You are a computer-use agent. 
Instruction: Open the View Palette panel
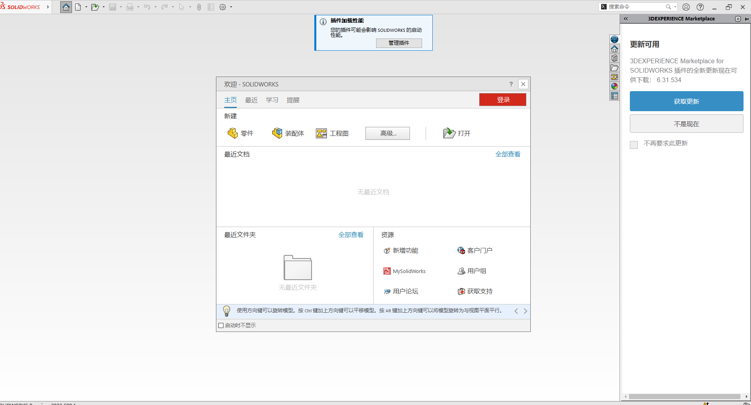[x=615, y=77]
